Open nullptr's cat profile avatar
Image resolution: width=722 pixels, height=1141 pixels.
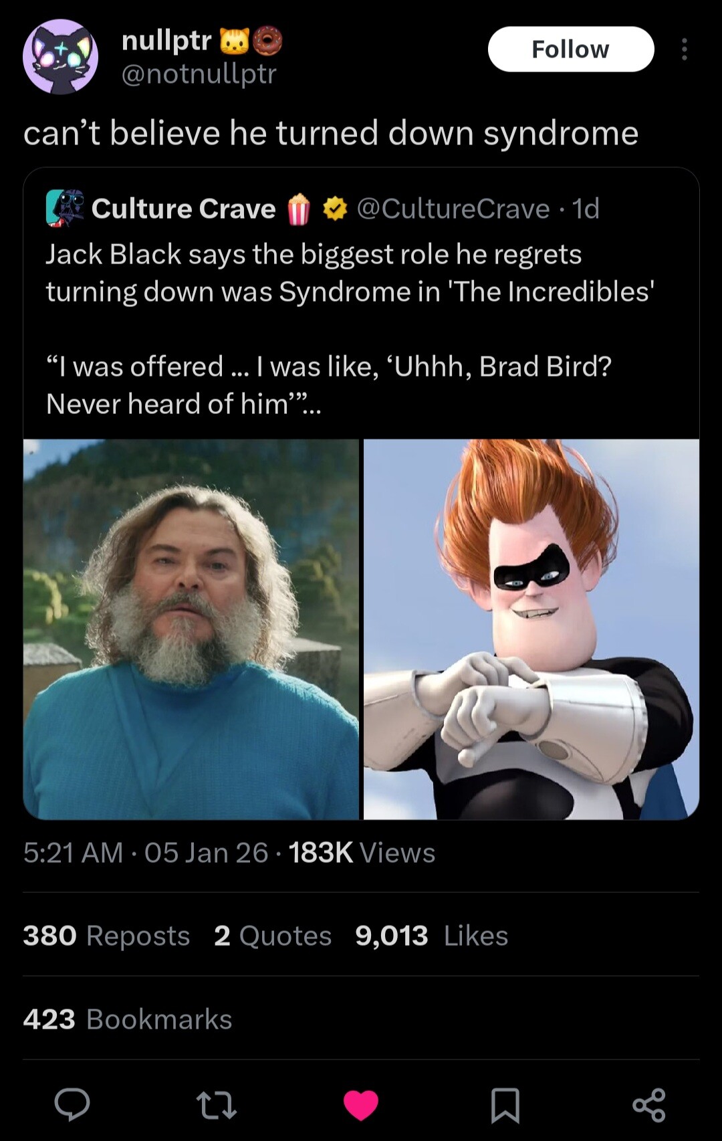coord(61,57)
